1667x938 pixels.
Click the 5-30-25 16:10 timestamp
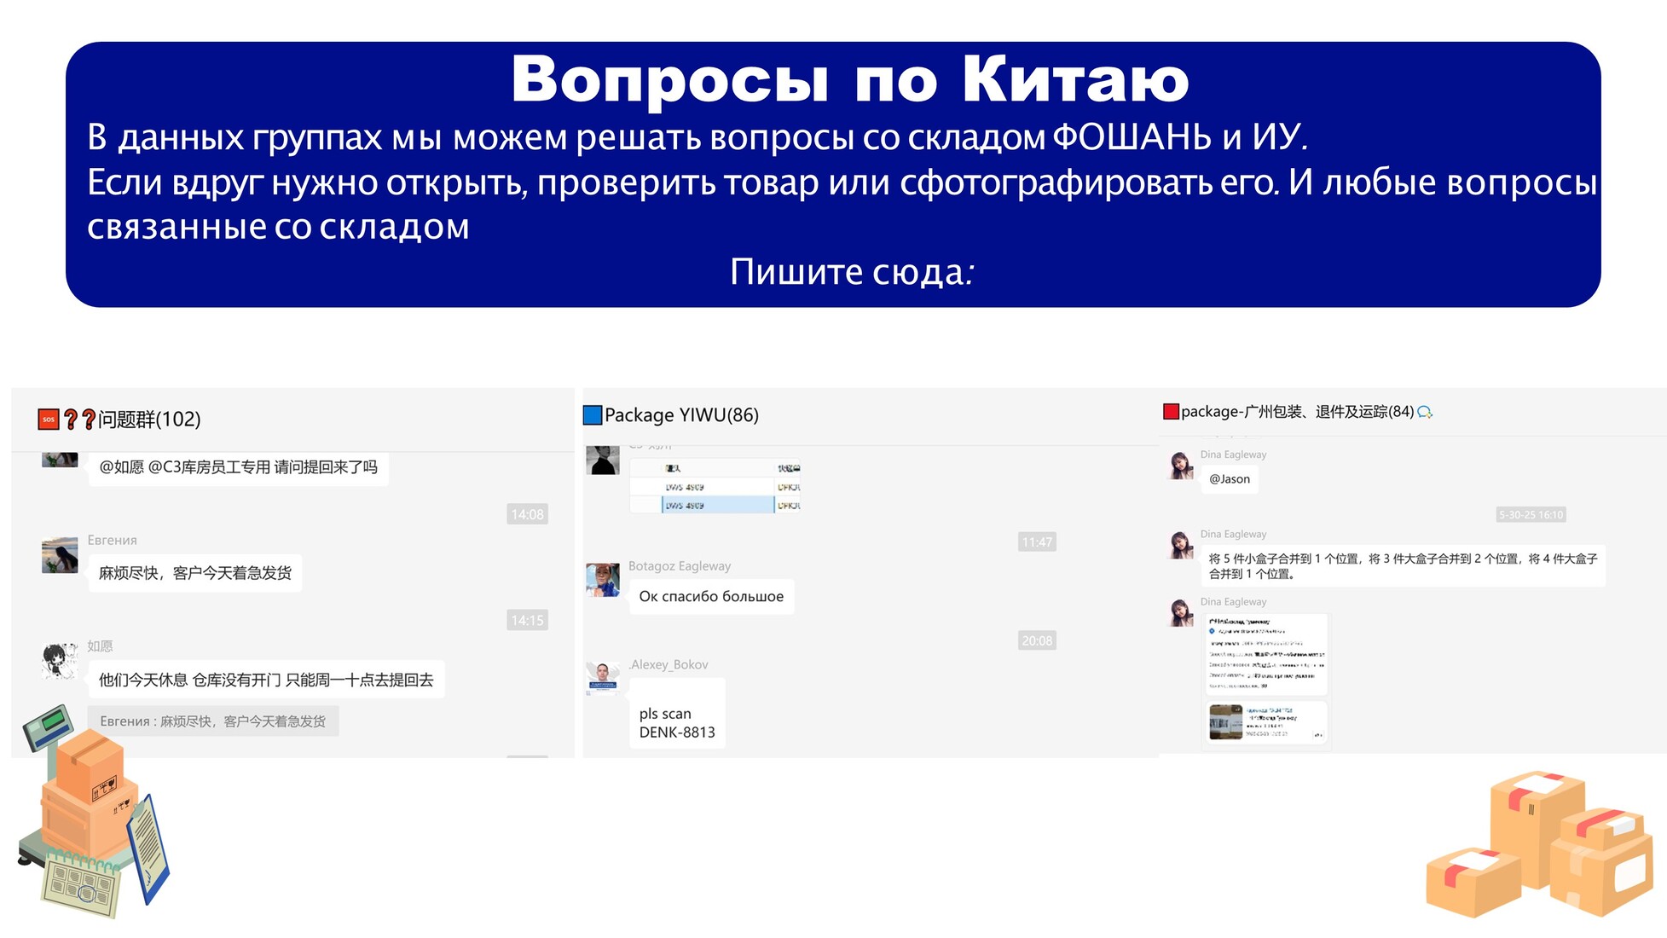[1531, 515]
